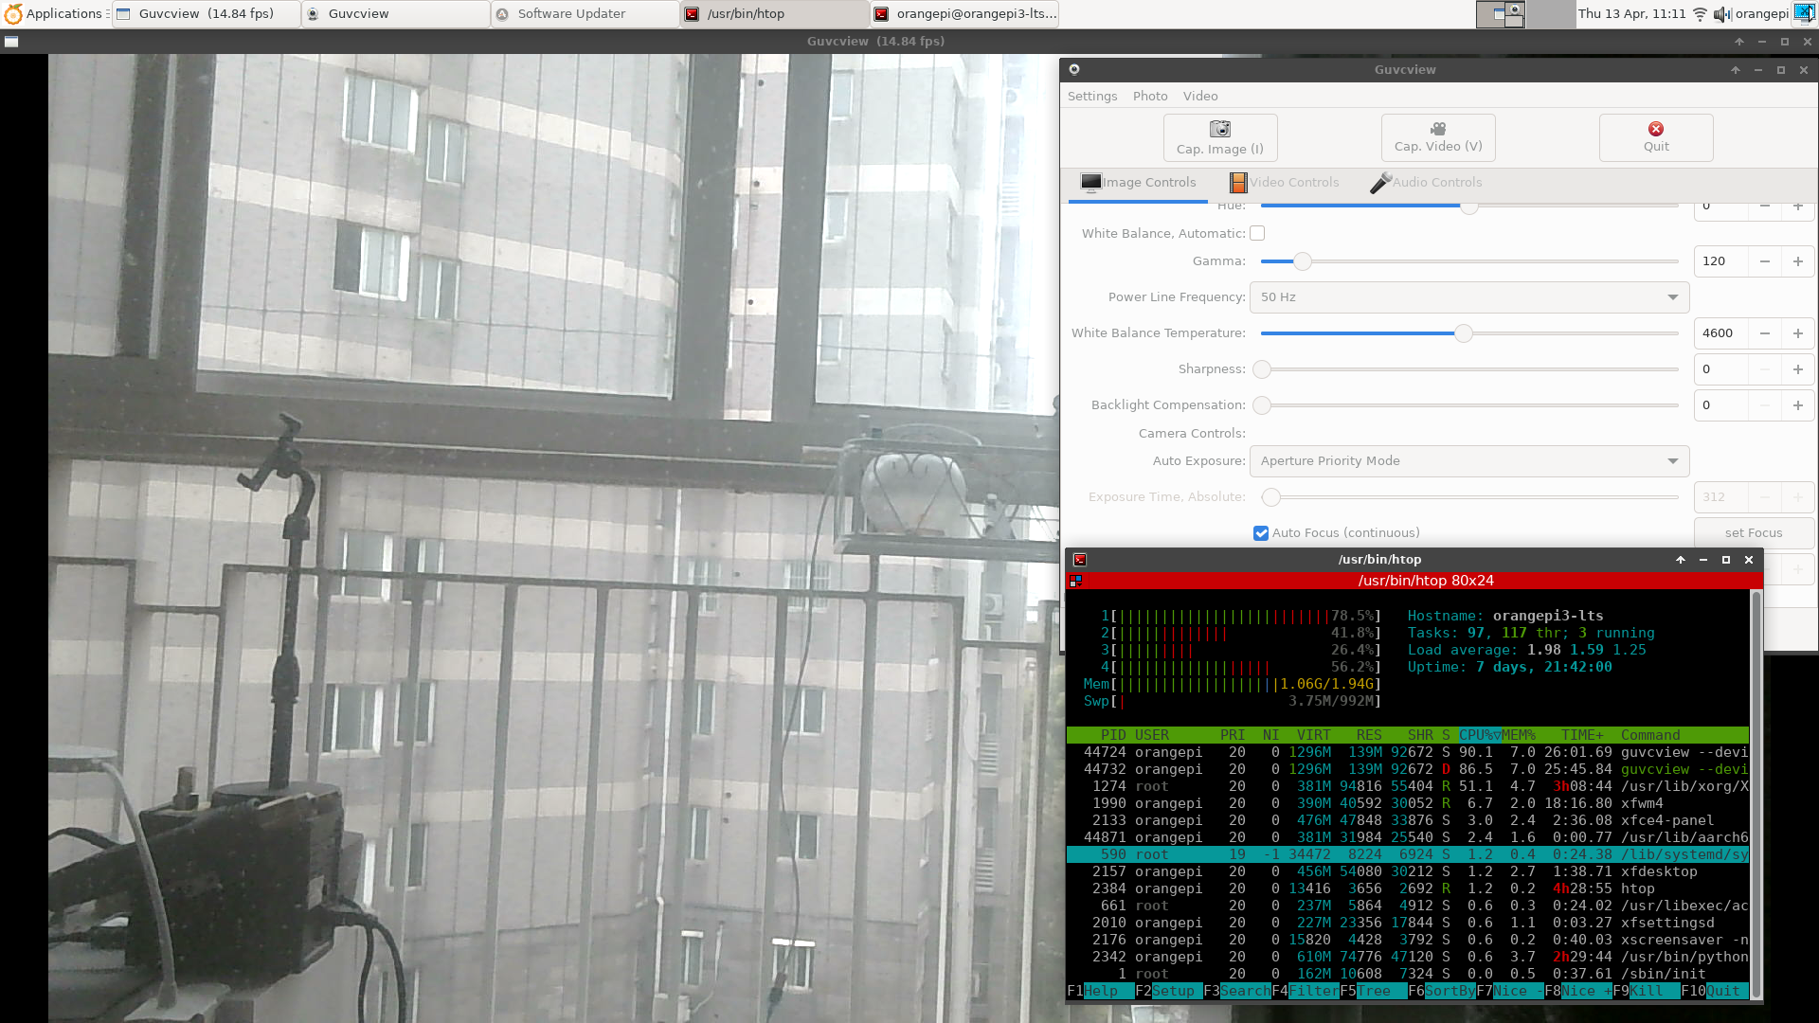Click the set Focus button
1819x1023 pixels.
(x=1754, y=533)
